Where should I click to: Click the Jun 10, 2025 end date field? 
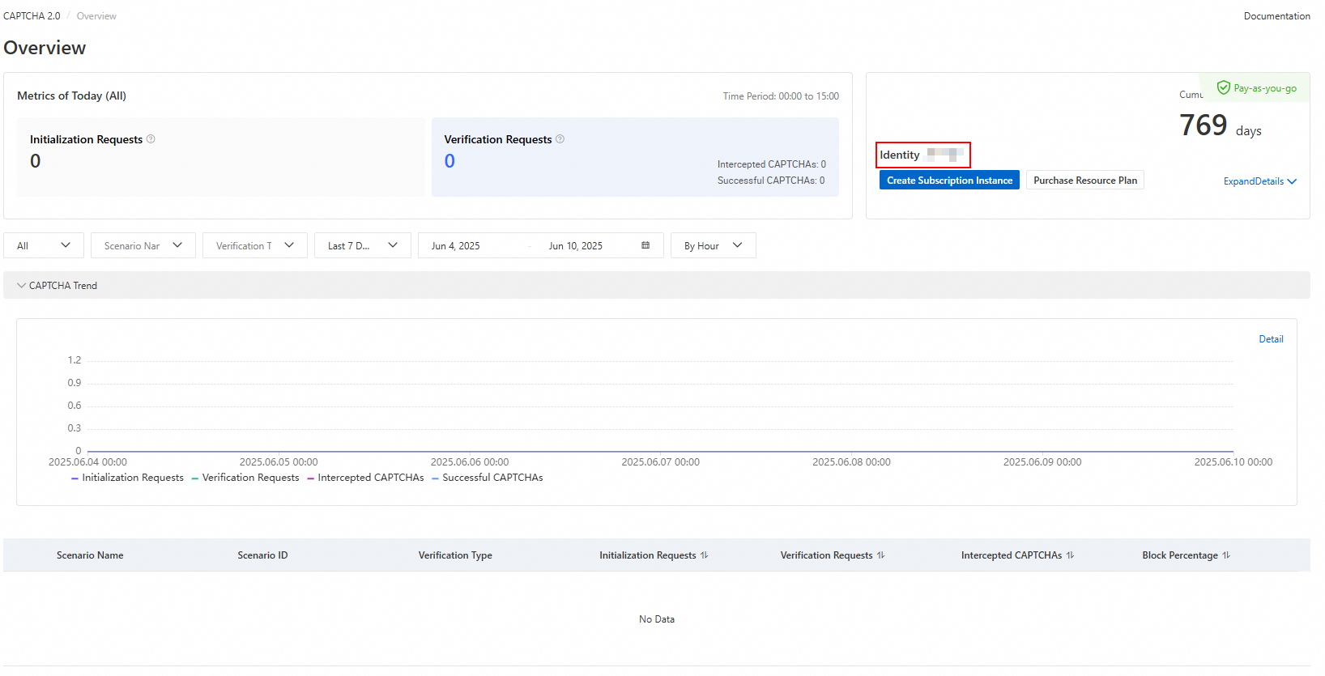click(x=576, y=246)
